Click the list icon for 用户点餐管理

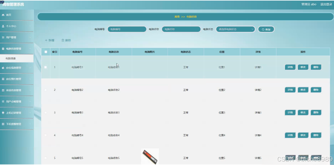pyautogui.click(x=3, y=101)
